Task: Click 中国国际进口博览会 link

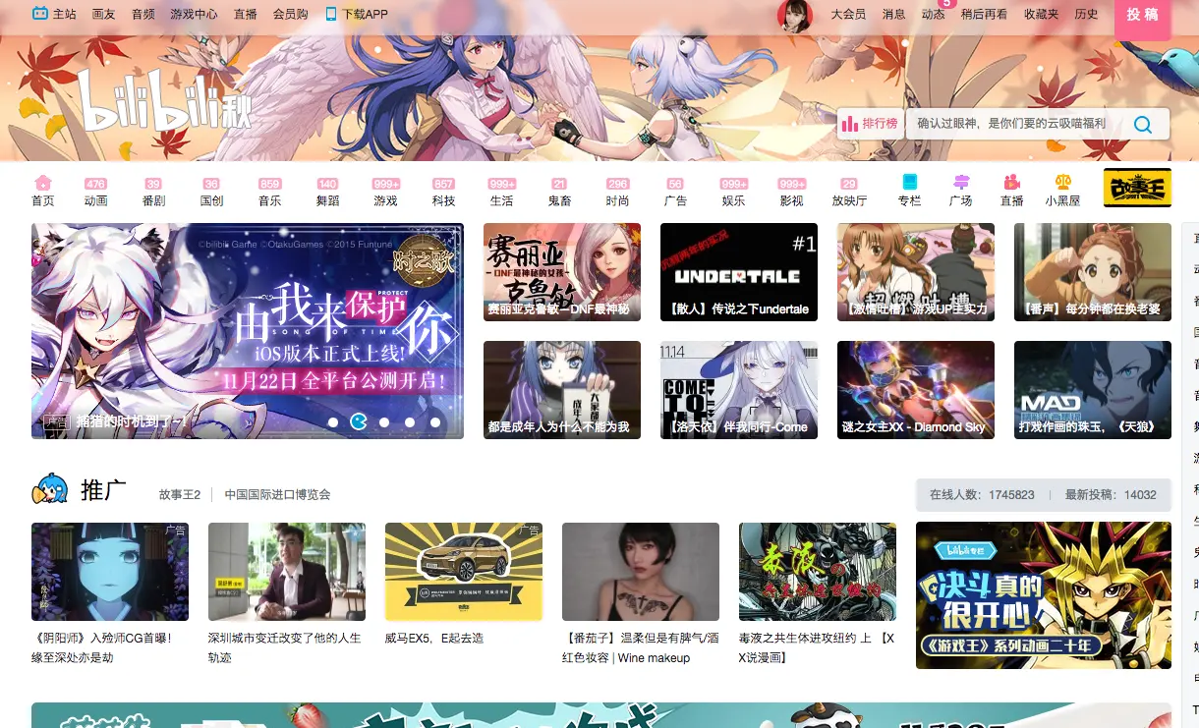Action: [x=277, y=494]
